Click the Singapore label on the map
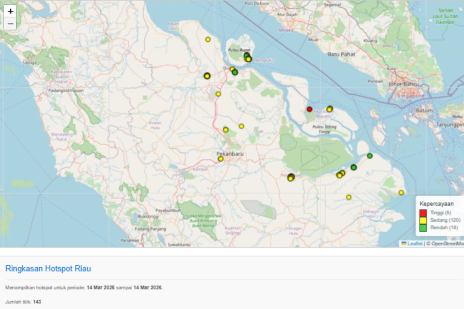The width and height of the screenshot is (464, 309). [x=411, y=95]
